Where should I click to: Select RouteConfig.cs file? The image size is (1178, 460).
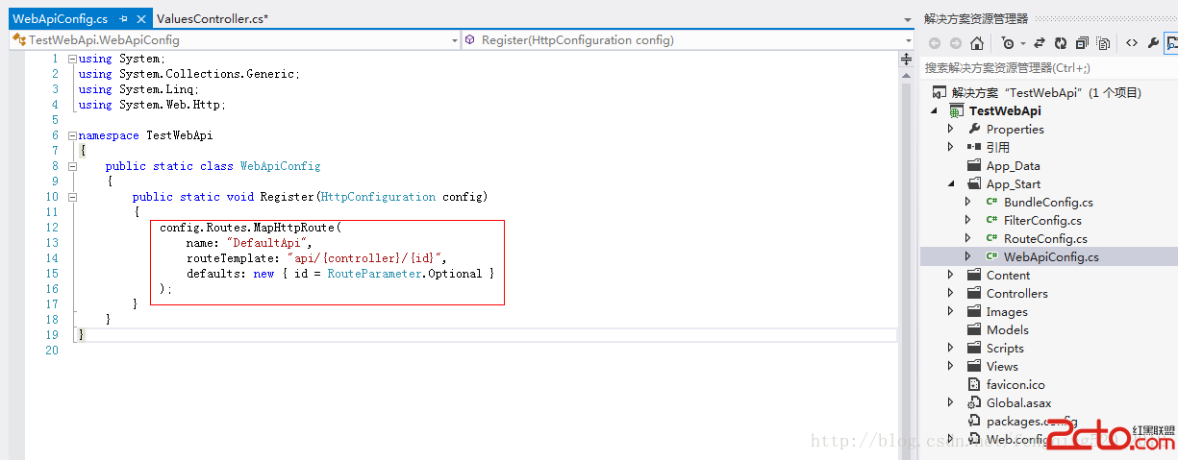pyautogui.click(x=1045, y=238)
